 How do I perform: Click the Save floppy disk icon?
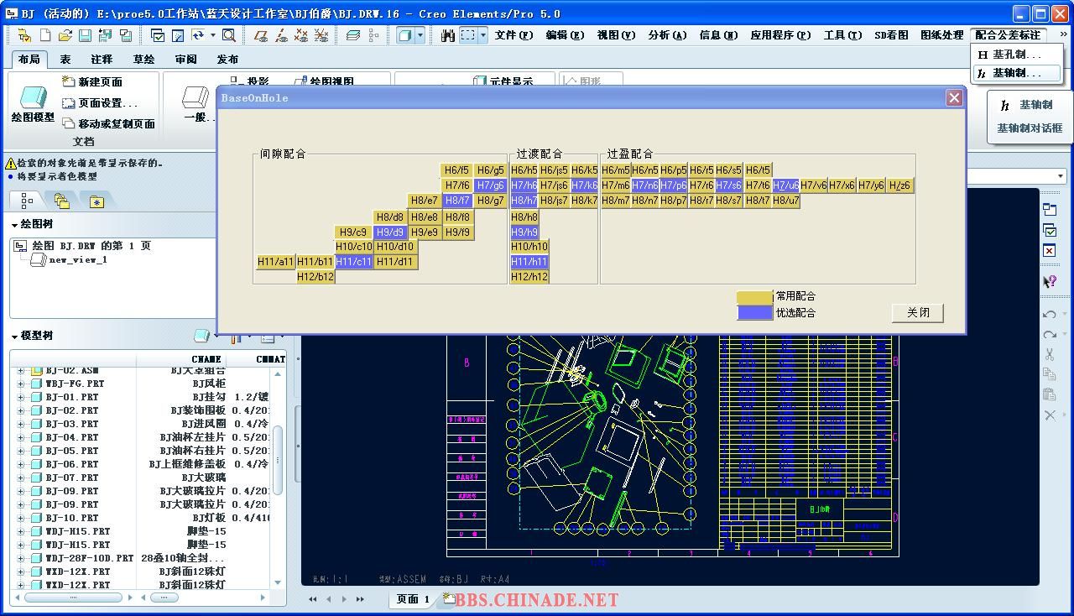[85, 35]
